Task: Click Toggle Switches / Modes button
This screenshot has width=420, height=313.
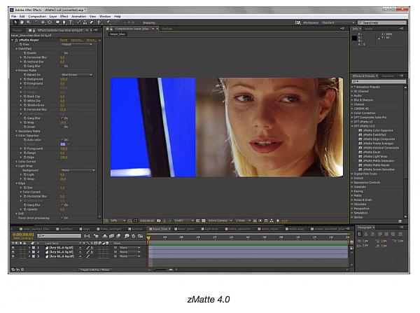Action: [94, 270]
